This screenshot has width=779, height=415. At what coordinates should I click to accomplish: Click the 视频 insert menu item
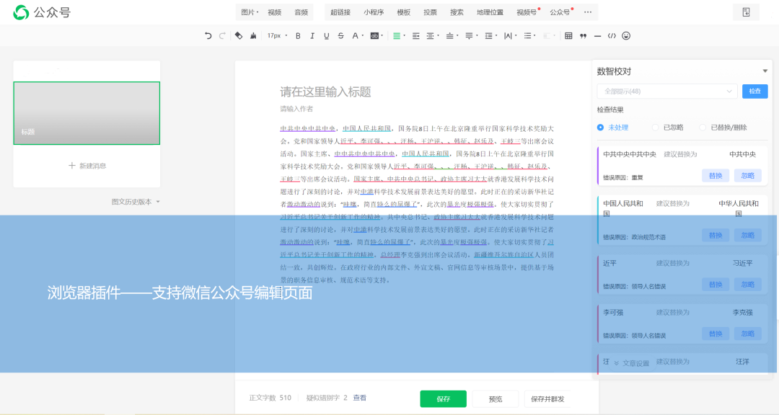[275, 12]
